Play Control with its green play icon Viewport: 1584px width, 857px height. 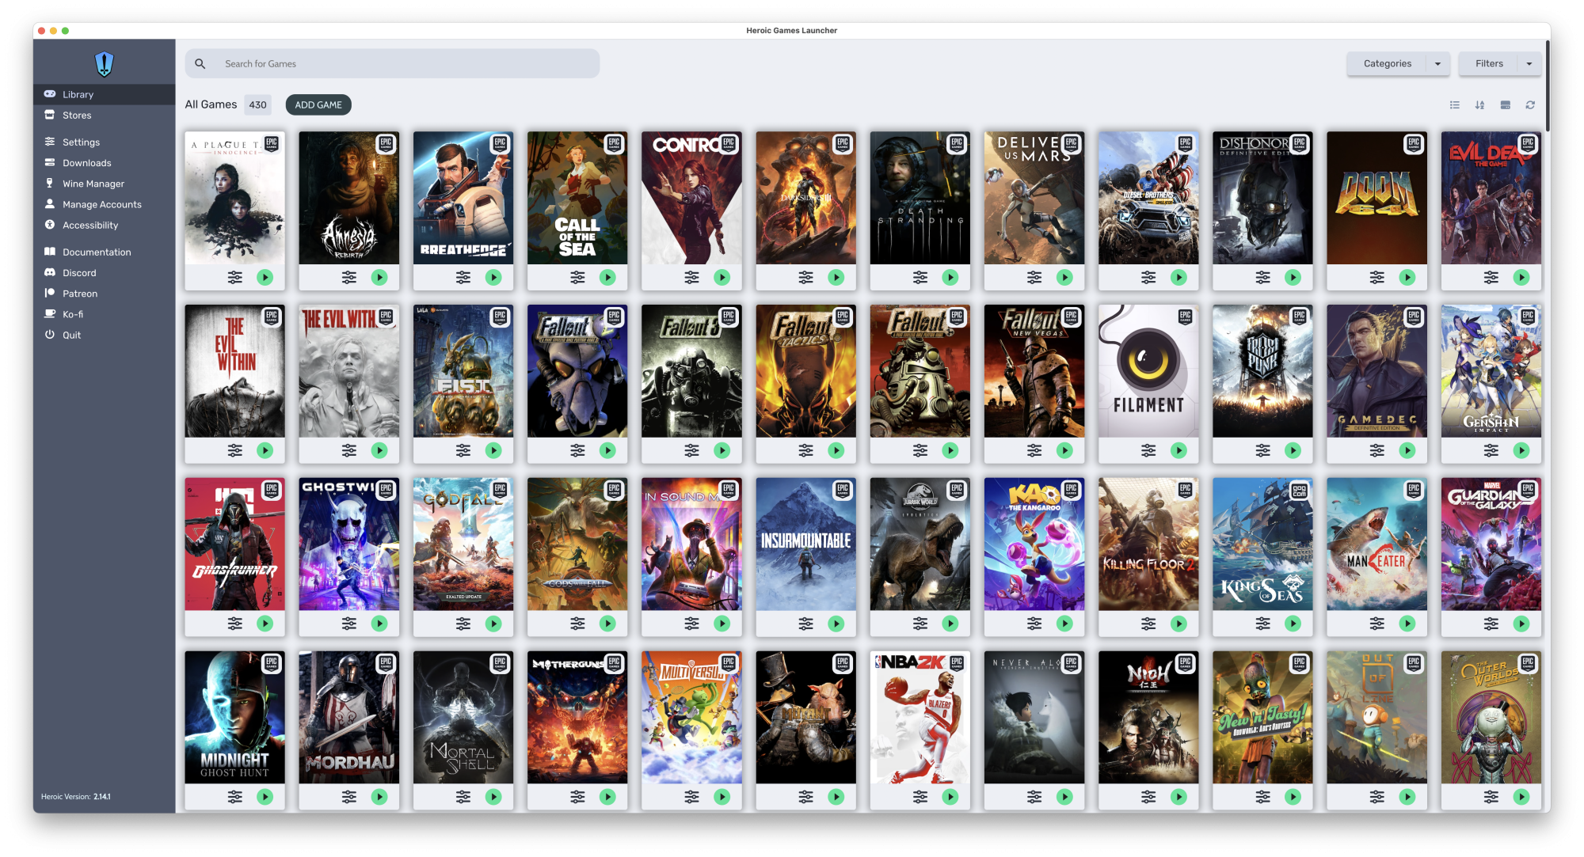pos(722,278)
